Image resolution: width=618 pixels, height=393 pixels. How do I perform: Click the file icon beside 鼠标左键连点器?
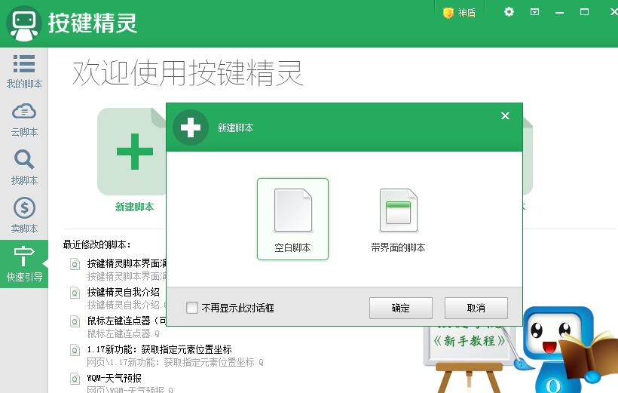point(75,321)
